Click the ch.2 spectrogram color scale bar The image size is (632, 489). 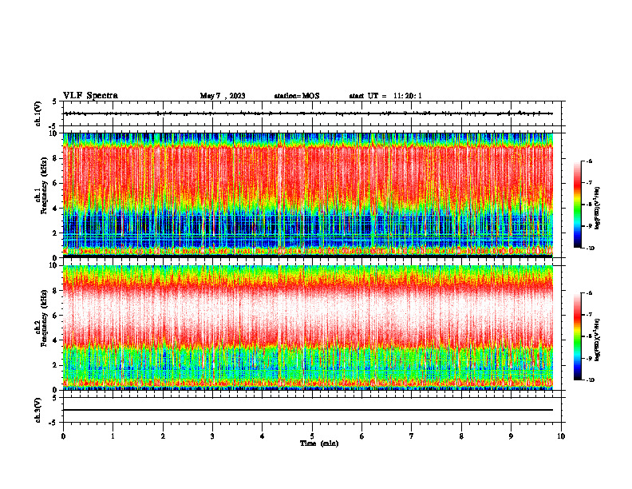click(577, 336)
